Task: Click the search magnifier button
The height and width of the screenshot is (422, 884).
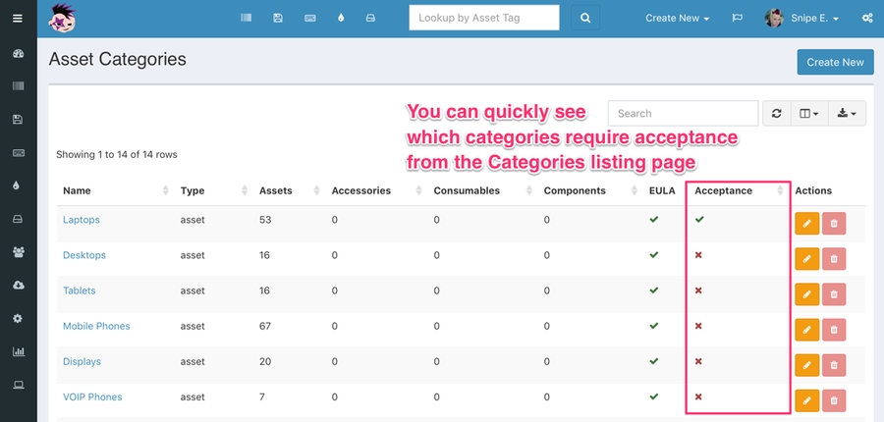Action: (584, 18)
